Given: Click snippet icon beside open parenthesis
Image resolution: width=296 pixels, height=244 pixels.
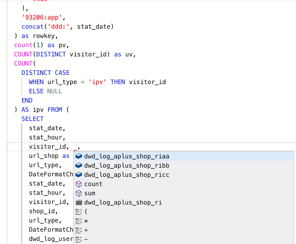Looking at the screenshot, I should coord(78,212).
